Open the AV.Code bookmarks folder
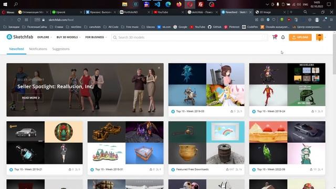 (x=111, y=27)
